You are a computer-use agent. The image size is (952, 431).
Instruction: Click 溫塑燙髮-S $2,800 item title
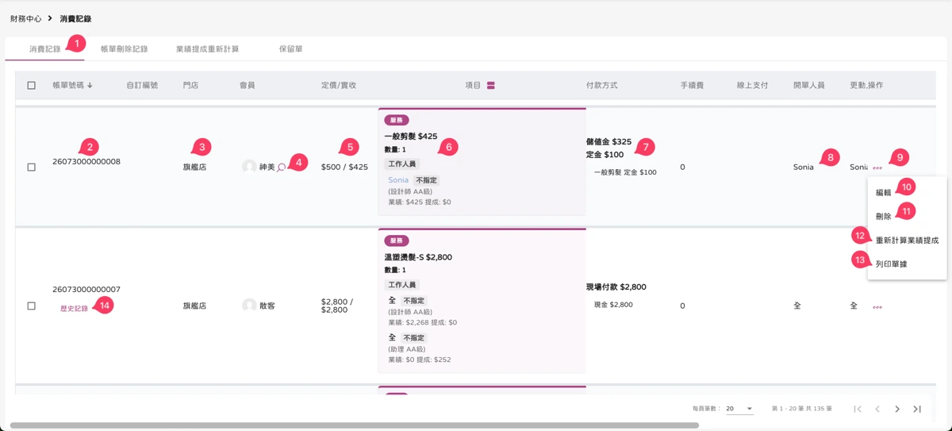point(418,257)
